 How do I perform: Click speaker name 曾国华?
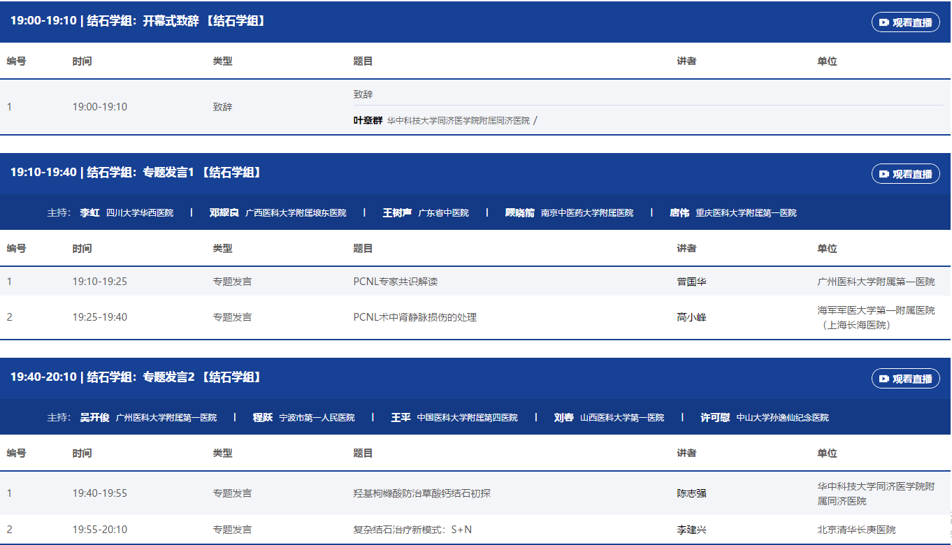point(691,282)
